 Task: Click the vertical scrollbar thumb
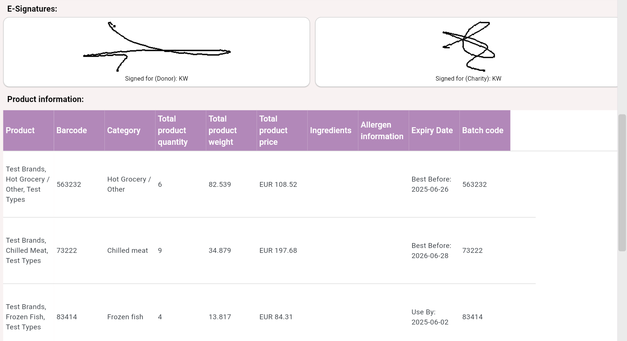pos(622,183)
